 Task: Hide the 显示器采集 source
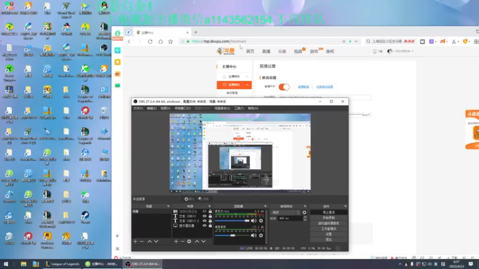(204, 226)
